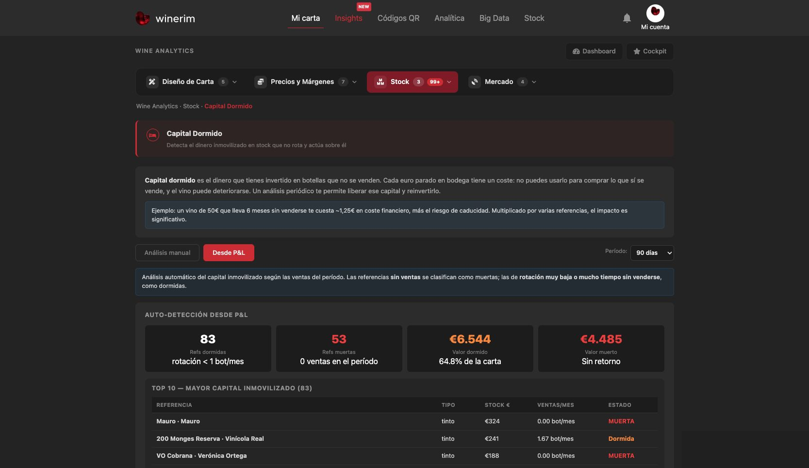Click the €324 stock value
This screenshot has width=809, height=468.
point(492,421)
